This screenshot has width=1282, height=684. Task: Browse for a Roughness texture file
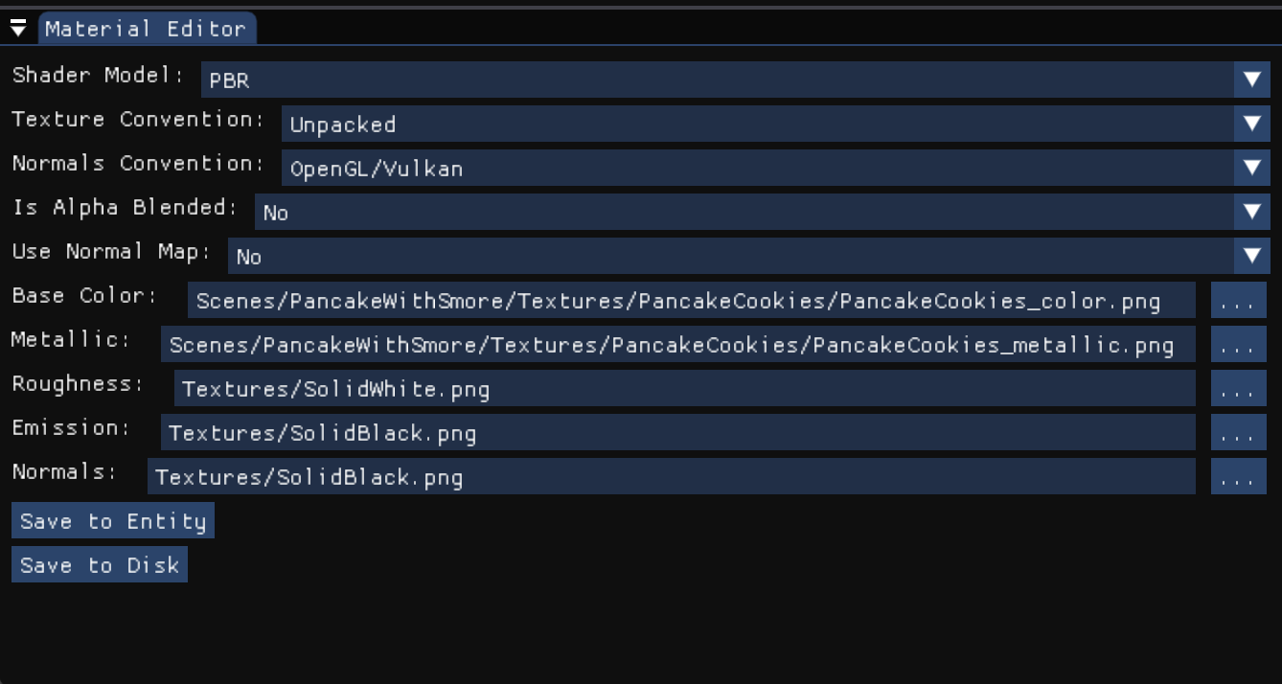pyautogui.click(x=1238, y=389)
